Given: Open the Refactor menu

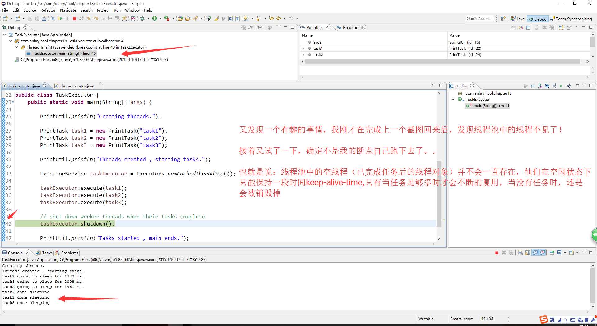Looking at the screenshot, I should [48, 10].
